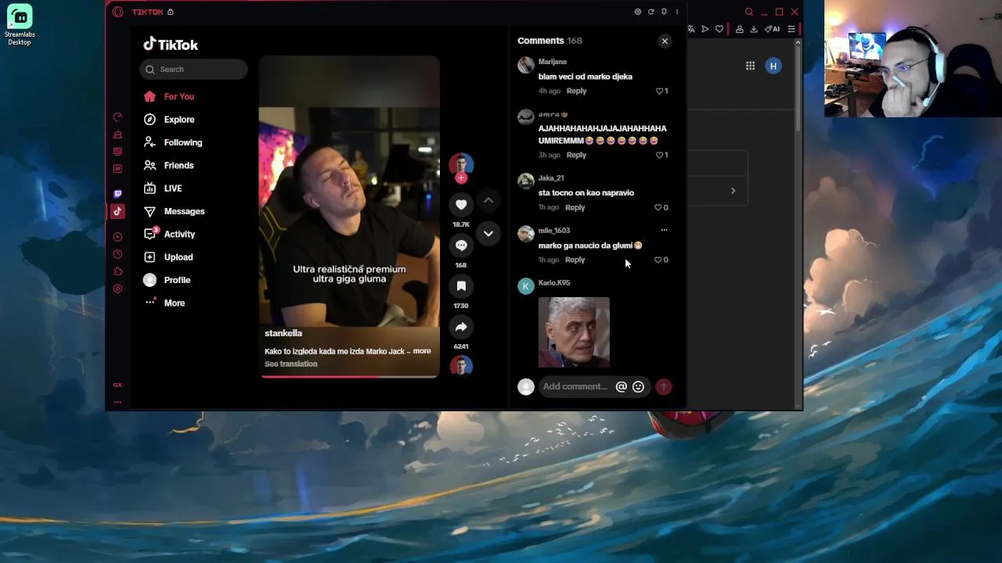The width and height of the screenshot is (1002, 563).
Task: Click the Add comment field
Action: [x=576, y=386]
